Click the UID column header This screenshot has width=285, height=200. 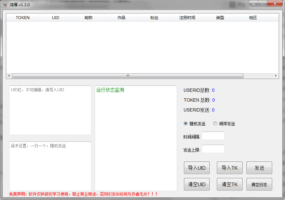(56, 18)
